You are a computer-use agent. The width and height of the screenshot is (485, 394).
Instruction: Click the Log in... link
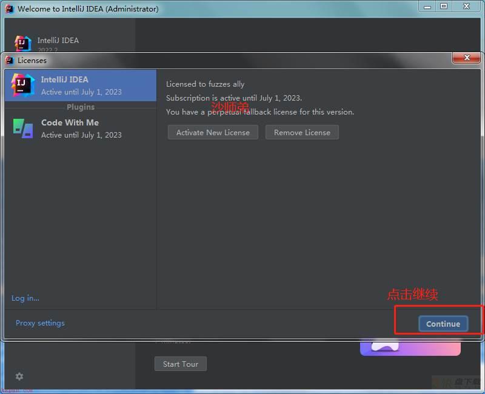pos(25,298)
